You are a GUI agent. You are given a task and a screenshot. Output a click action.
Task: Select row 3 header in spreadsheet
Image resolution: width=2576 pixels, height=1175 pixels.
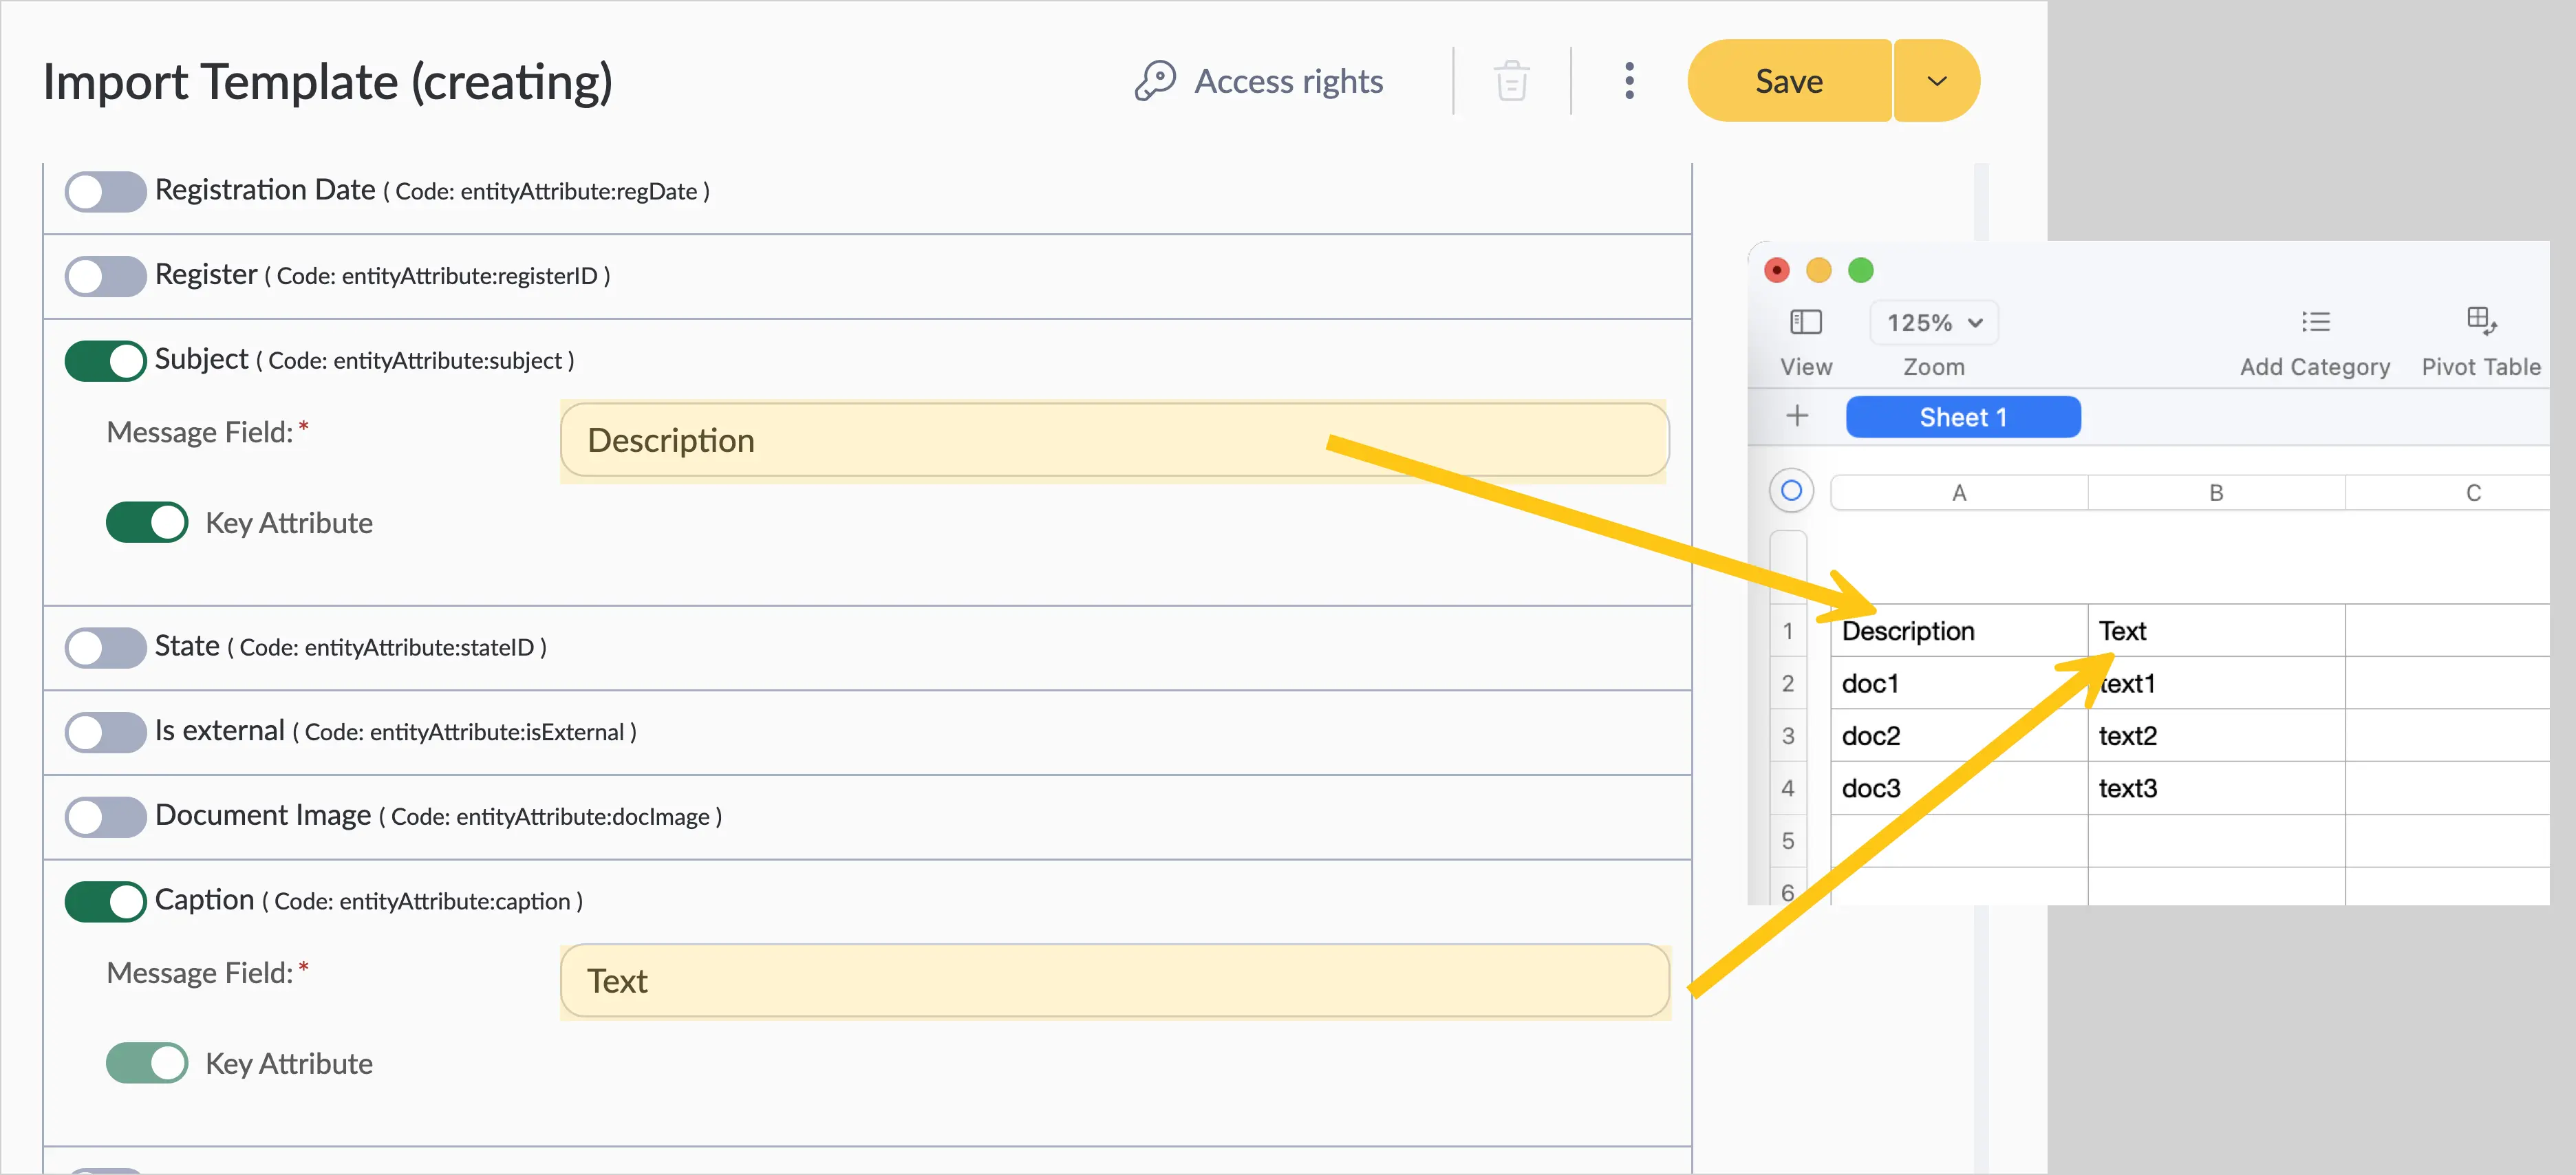coord(1788,736)
